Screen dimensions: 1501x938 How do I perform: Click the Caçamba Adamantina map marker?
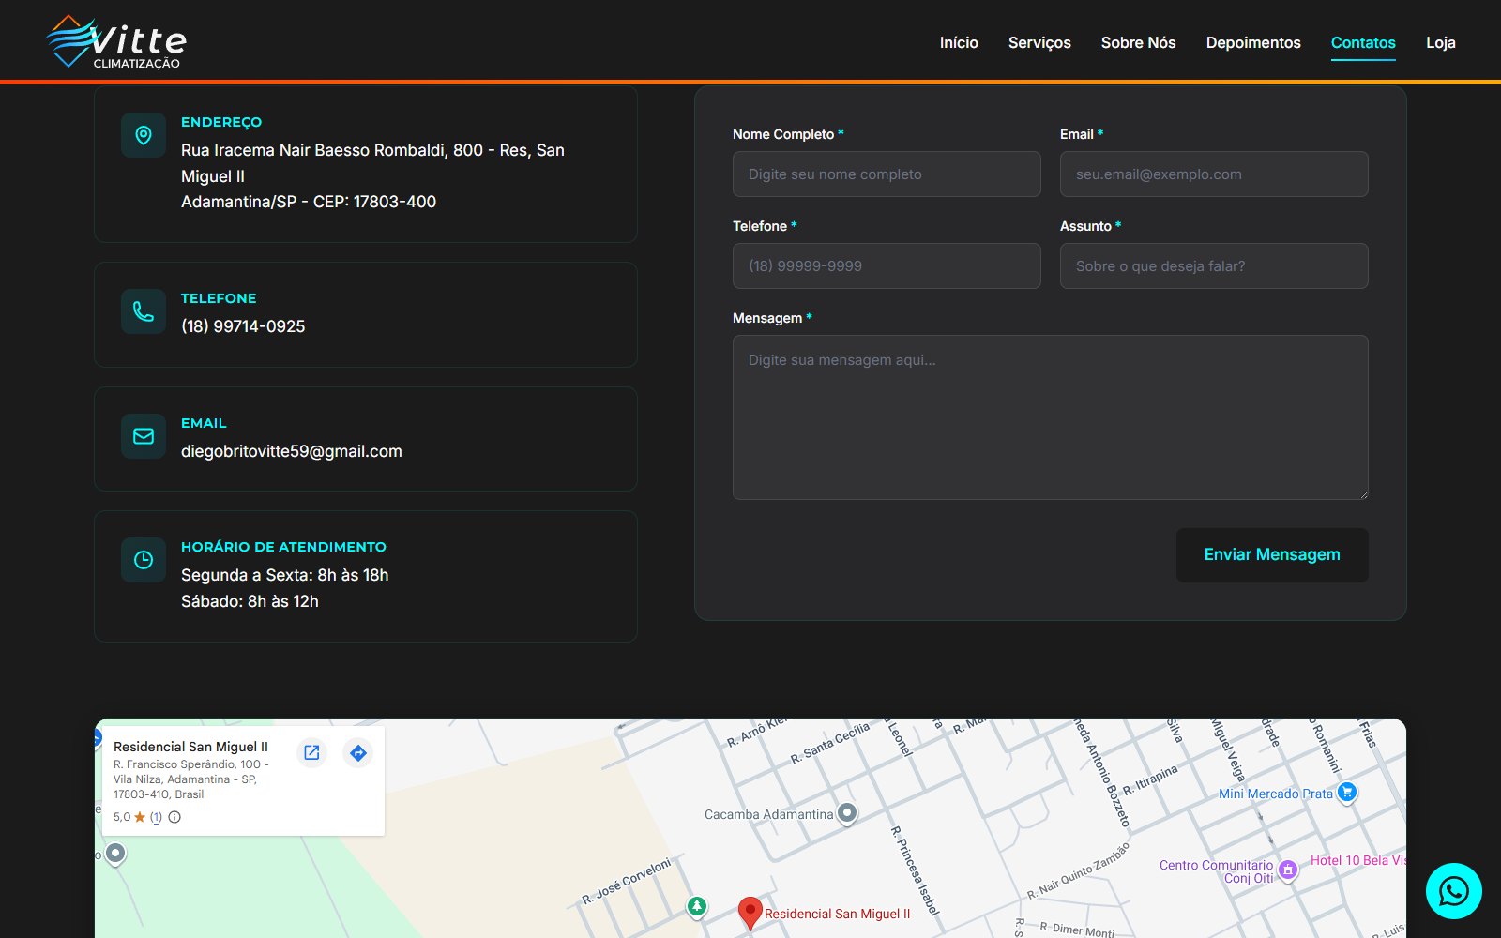coord(847,812)
